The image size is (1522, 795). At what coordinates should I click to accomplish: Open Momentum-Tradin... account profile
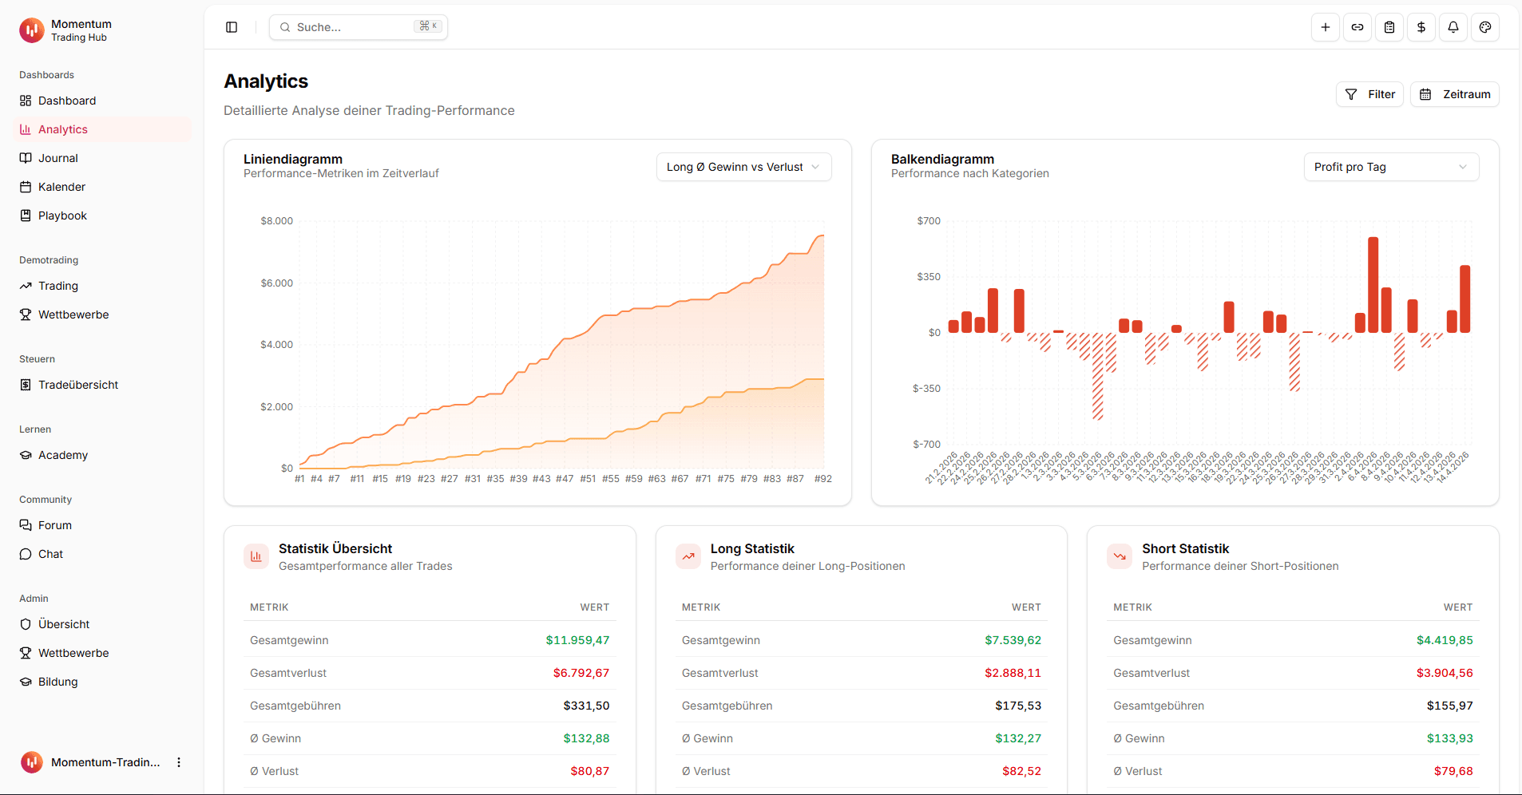102,762
